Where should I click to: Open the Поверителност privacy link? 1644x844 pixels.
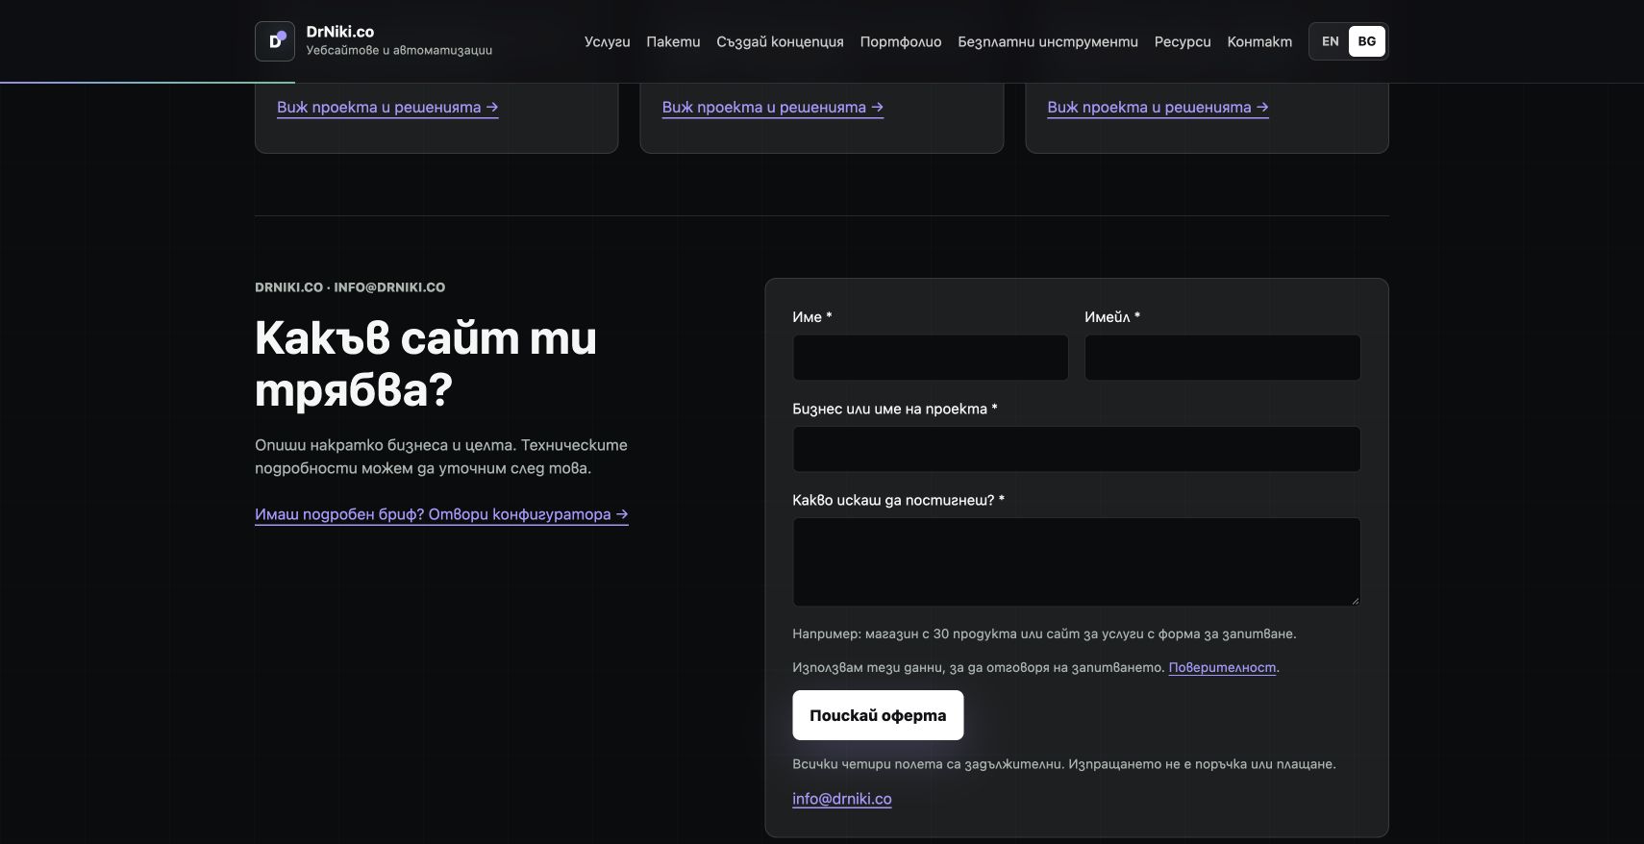coord(1222,667)
